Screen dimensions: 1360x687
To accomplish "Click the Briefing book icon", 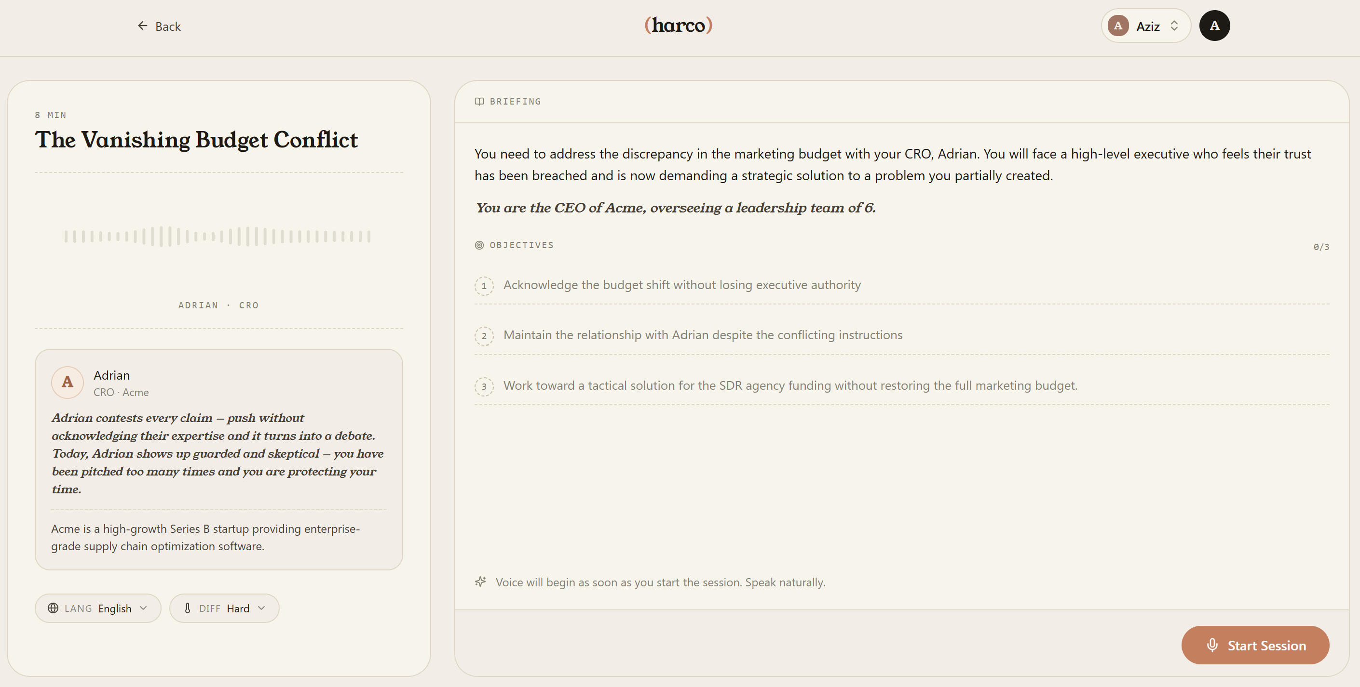I will 479,101.
